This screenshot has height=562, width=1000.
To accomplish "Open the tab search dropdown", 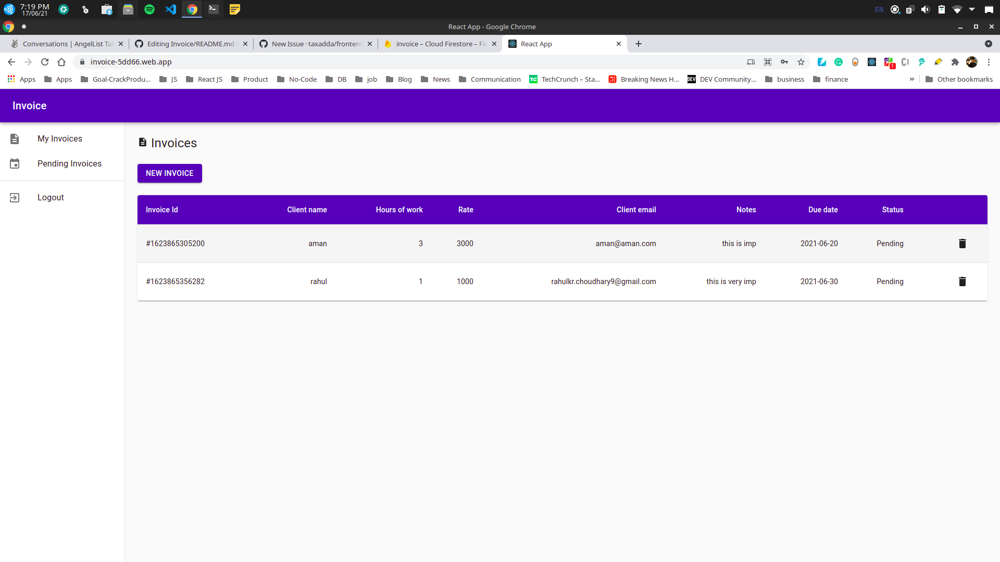I will coord(988,44).
